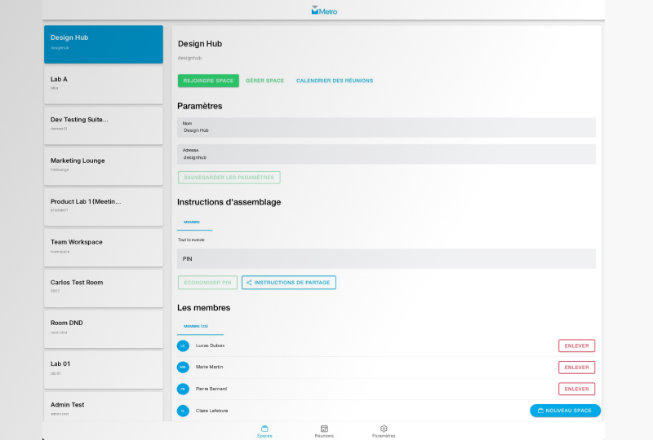The image size is (653, 440).
Task: Click the Adresse input field
Action: tap(386, 154)
